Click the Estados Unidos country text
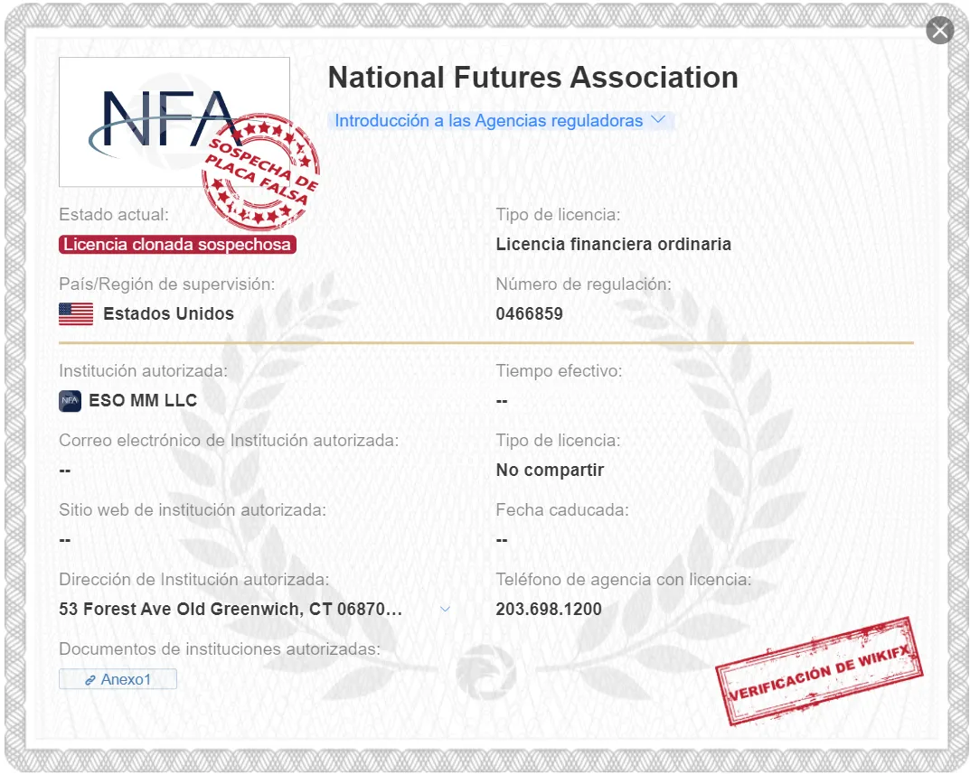The image size is (970, 774). point(168,313)
